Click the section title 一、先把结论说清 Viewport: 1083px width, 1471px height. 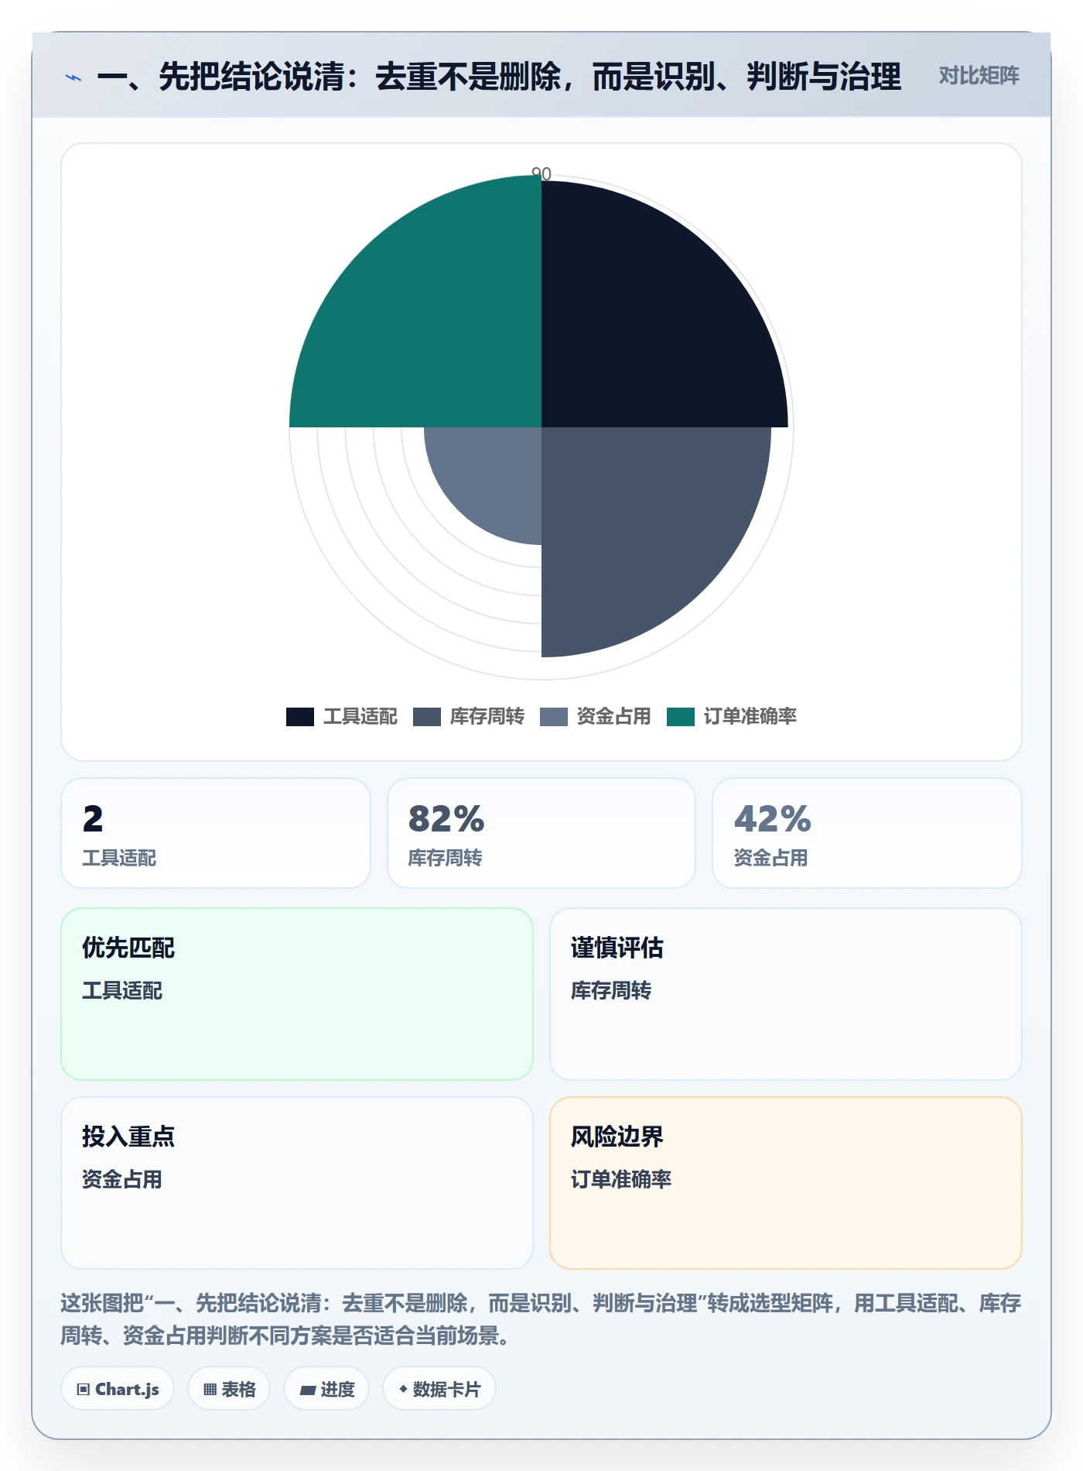pos(499,77)
